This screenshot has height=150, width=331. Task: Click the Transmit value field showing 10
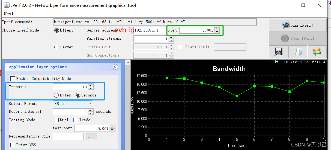point(70,87)
